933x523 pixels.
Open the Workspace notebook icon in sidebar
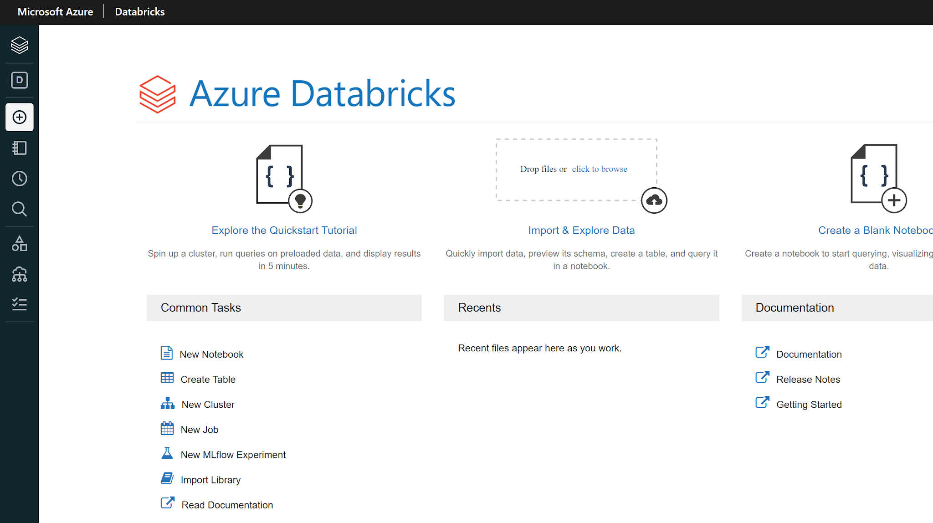[19, 148]
